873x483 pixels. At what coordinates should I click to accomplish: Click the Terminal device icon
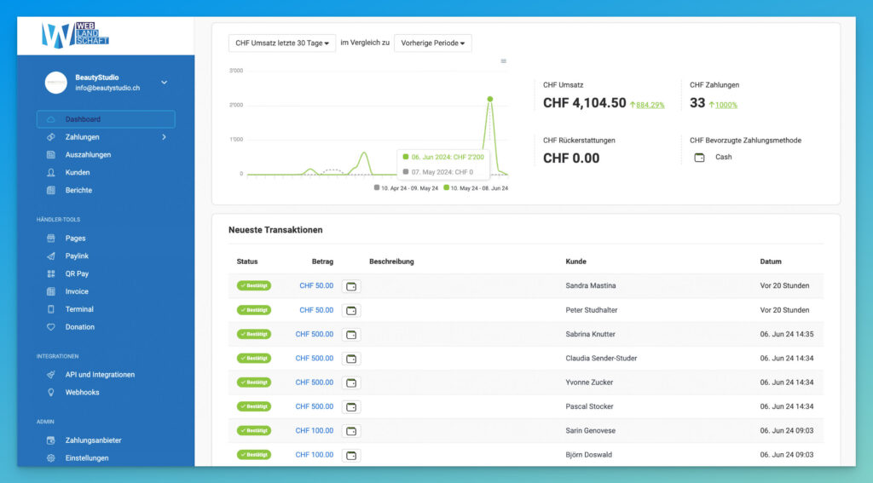pyautogui.click(x=50, y=309)
